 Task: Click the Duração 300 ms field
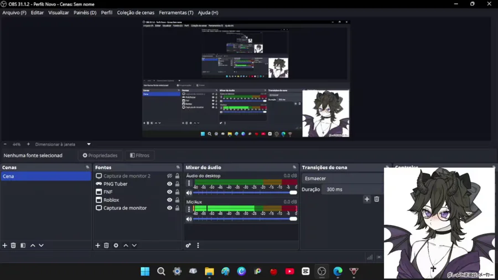(x=352, y=189)
